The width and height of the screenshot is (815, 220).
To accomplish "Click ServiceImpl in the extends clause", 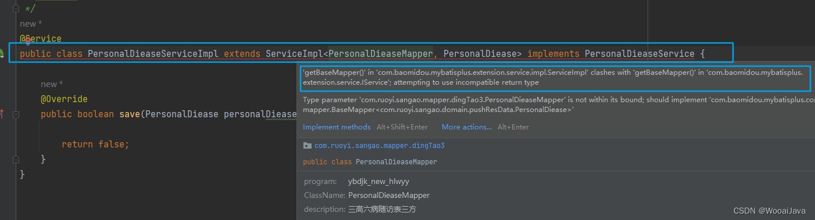I will (294, 54).
